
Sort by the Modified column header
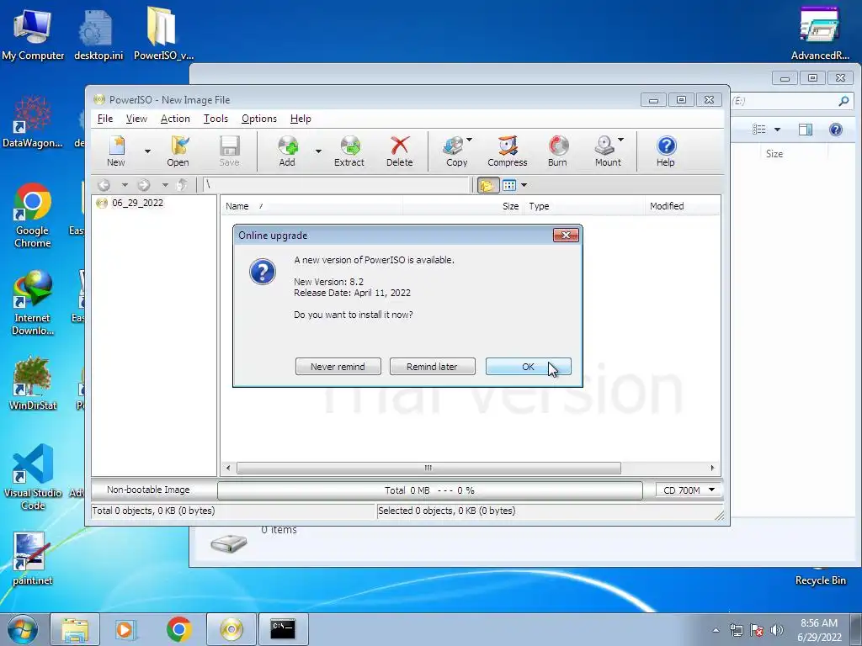pyautogui.click(x=682, y=206)
